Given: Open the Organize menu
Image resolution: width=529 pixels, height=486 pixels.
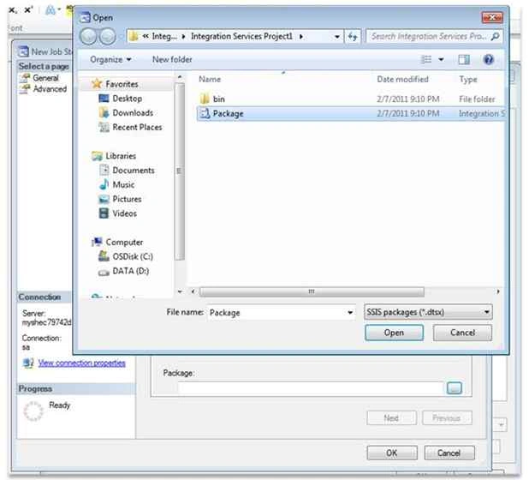Looking at the screenshot, I should 110,60.
